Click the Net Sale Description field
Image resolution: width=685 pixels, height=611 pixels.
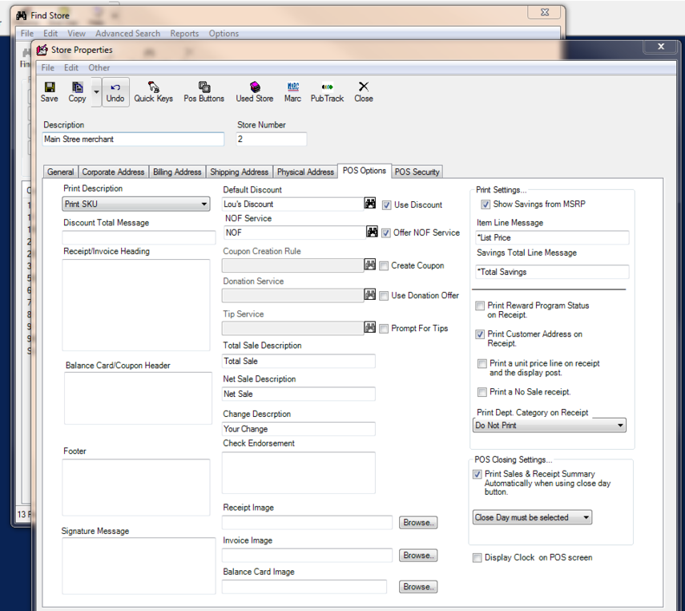coord(299,394)
